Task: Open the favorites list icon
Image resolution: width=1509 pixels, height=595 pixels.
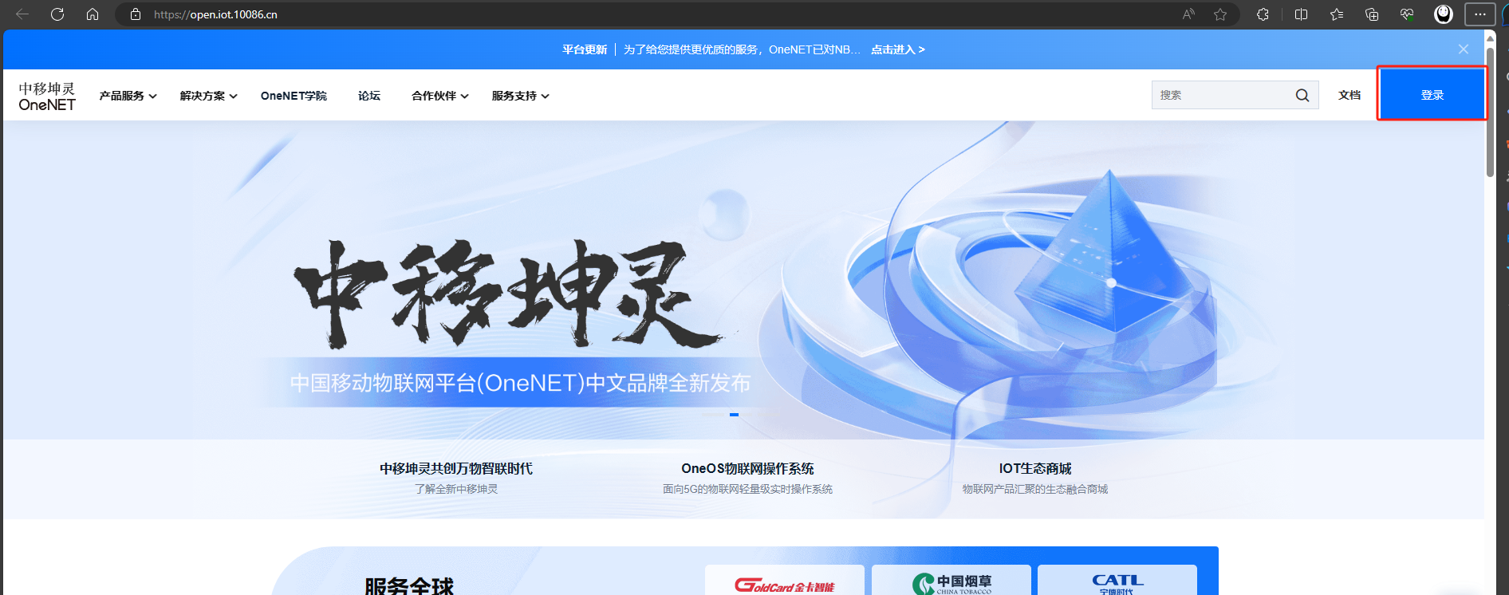Action: click(1337, 14)
